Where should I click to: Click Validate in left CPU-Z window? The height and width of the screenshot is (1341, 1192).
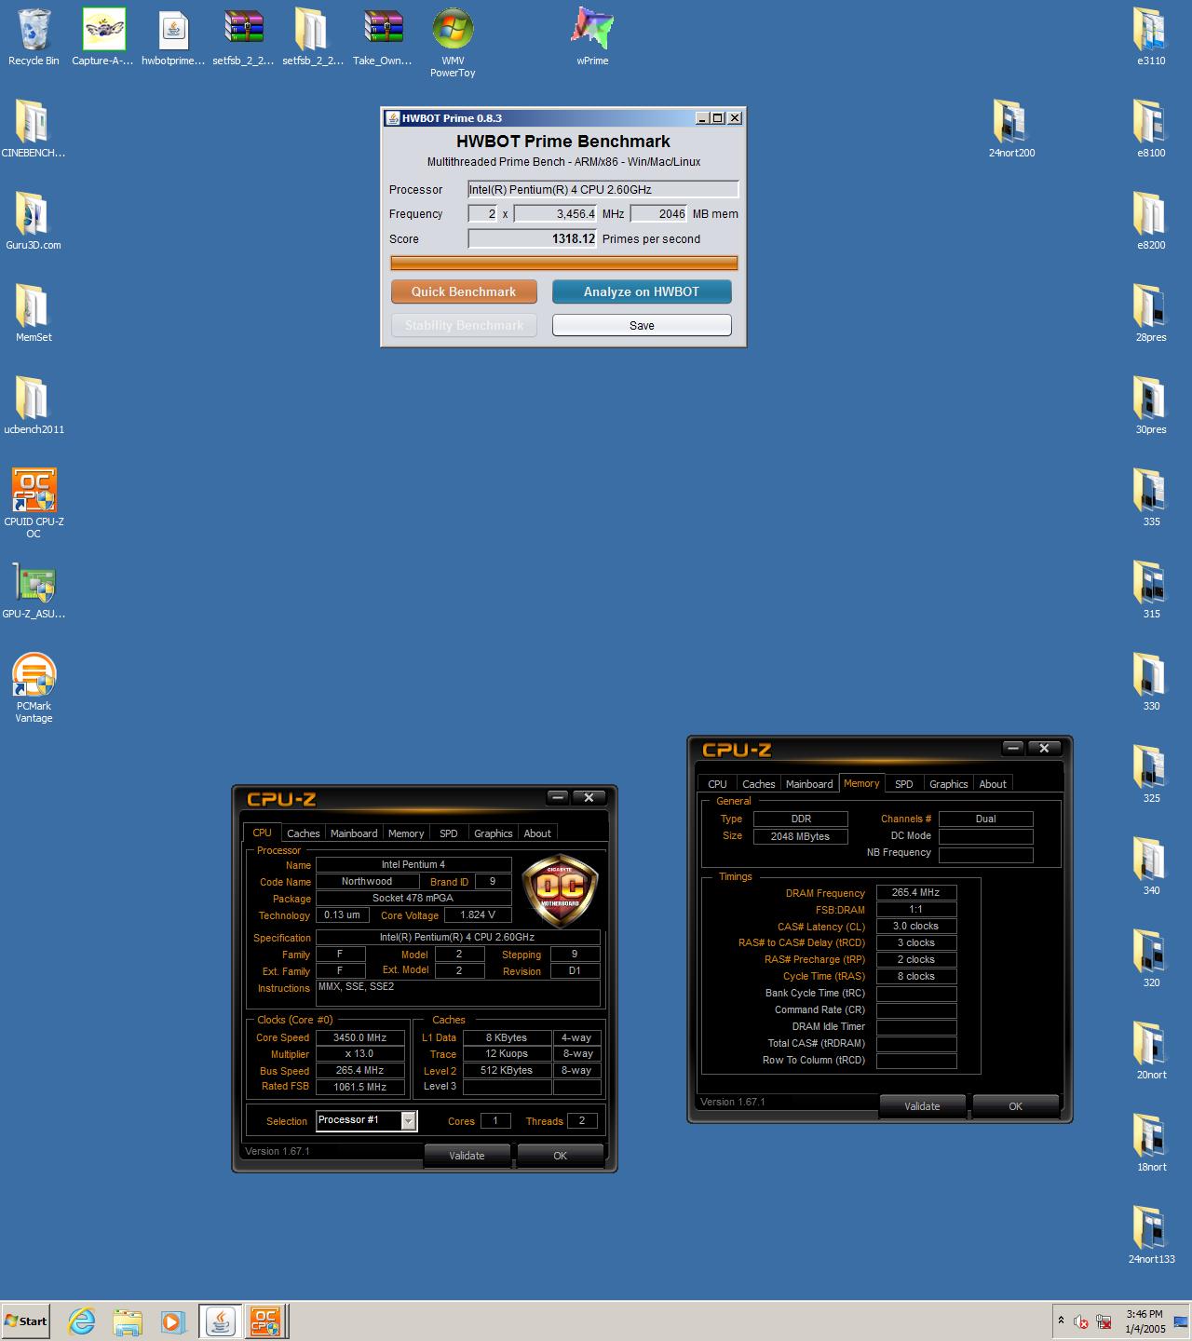(467, 1156)
